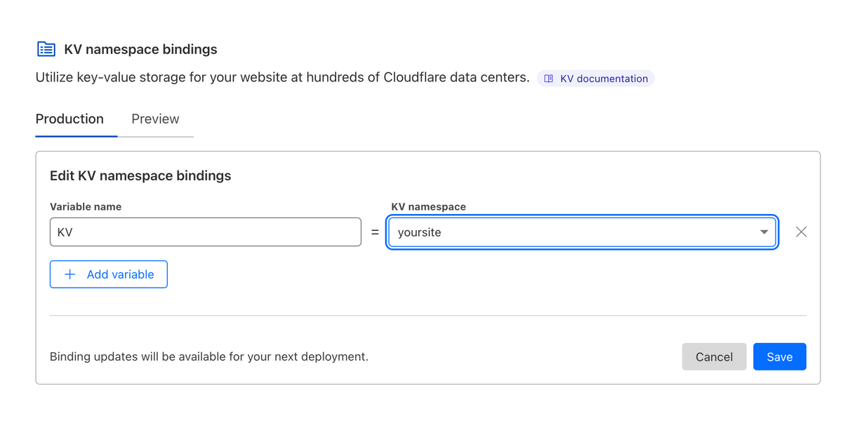The image size is (857, 428).
Task: Click the Edit KV namespace bindings heading
Action: pyautogui.click(x=140, y=175)
